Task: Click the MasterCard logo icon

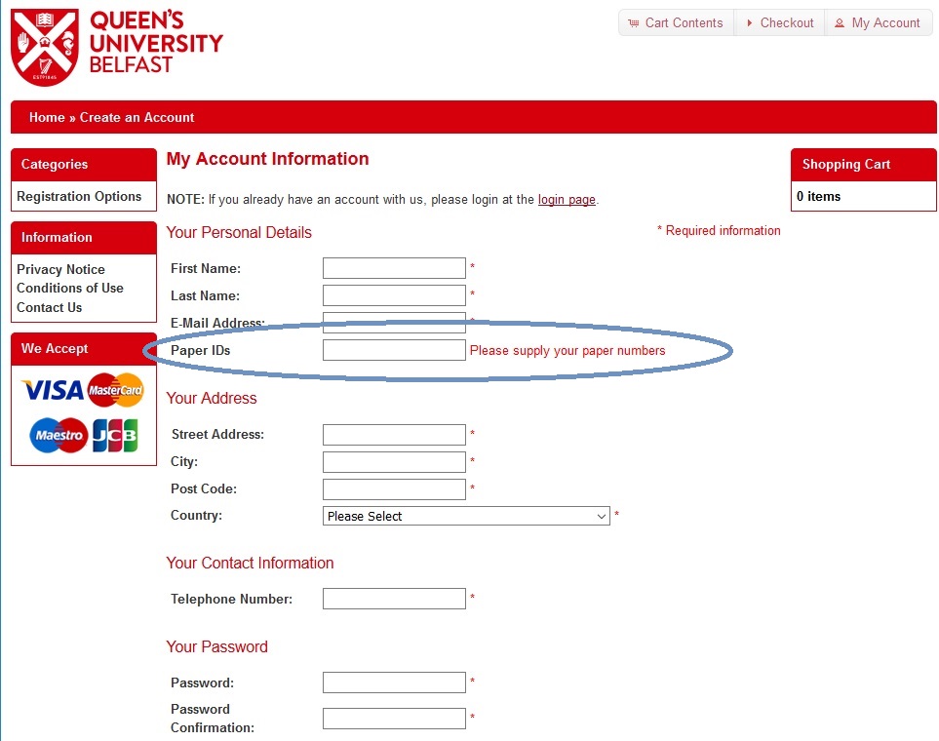Action: 115,391
